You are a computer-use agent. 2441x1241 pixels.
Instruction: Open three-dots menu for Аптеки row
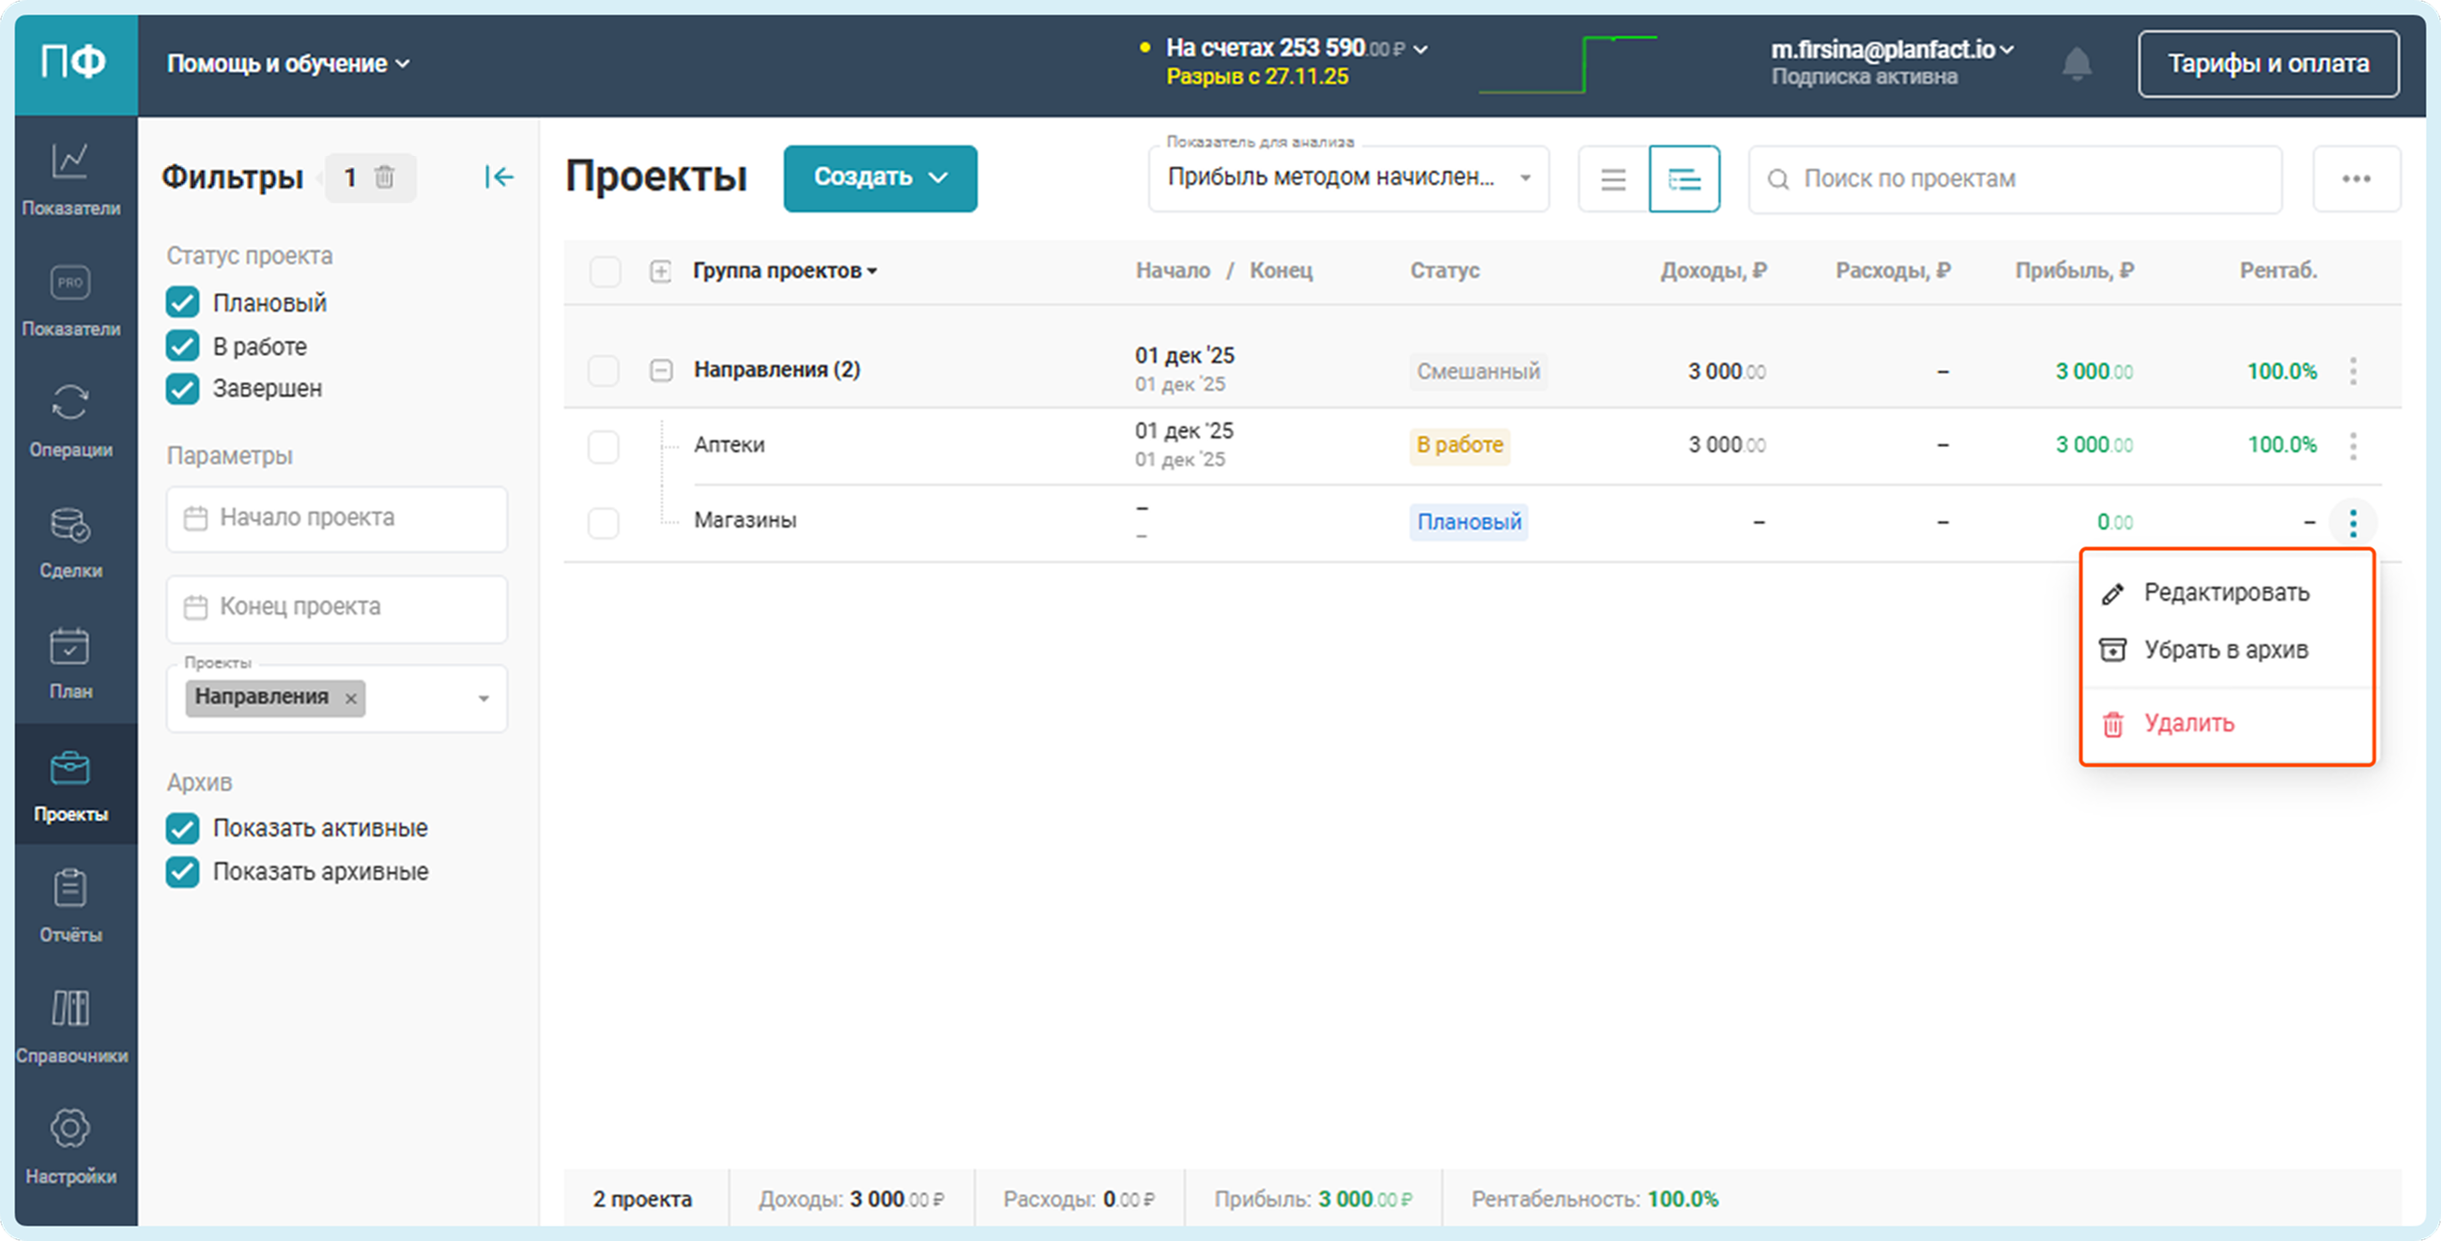(x=2353, y=446)
